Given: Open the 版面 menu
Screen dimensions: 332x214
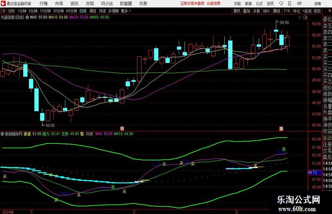Looking at the screenshot, I should point(248,4).
